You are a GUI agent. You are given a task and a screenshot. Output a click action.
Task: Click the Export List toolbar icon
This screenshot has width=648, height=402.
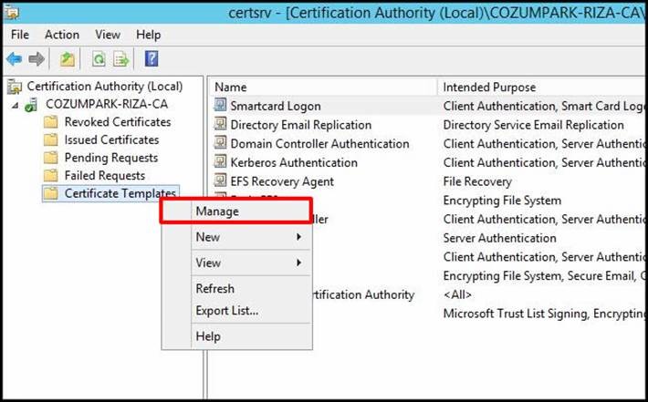tap(121, 59)
